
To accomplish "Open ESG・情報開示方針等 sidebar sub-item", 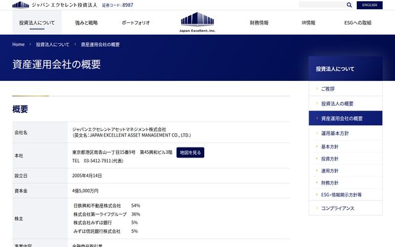I will point(341,195).
